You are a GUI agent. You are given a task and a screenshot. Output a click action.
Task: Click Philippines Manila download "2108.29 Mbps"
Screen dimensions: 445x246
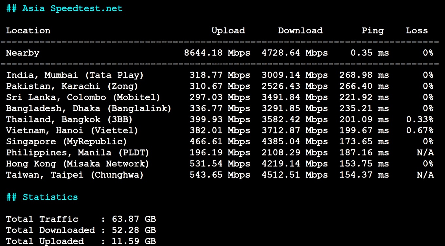coord(295,153)
